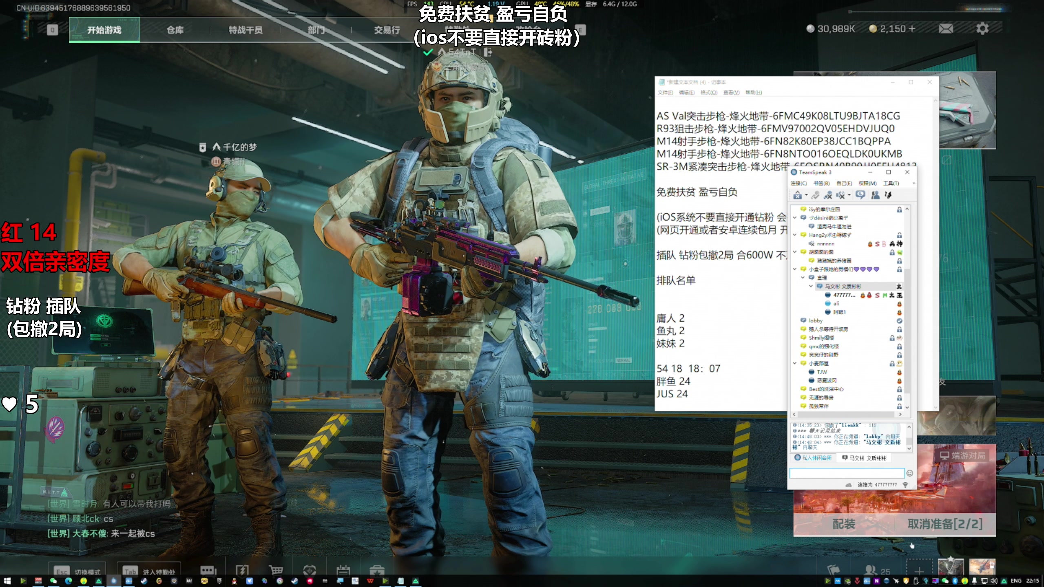Screen dimensions: 1044x587
Task: Insert an emoji in TeamSpeak chat
Action: point(909,473)
